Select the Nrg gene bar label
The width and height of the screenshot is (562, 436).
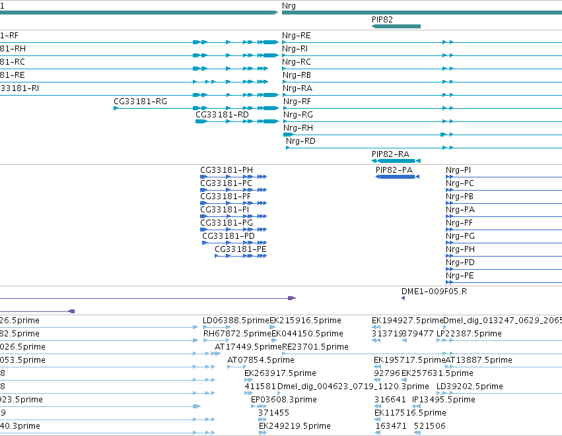pyautogui.click(x=289, y=6)
